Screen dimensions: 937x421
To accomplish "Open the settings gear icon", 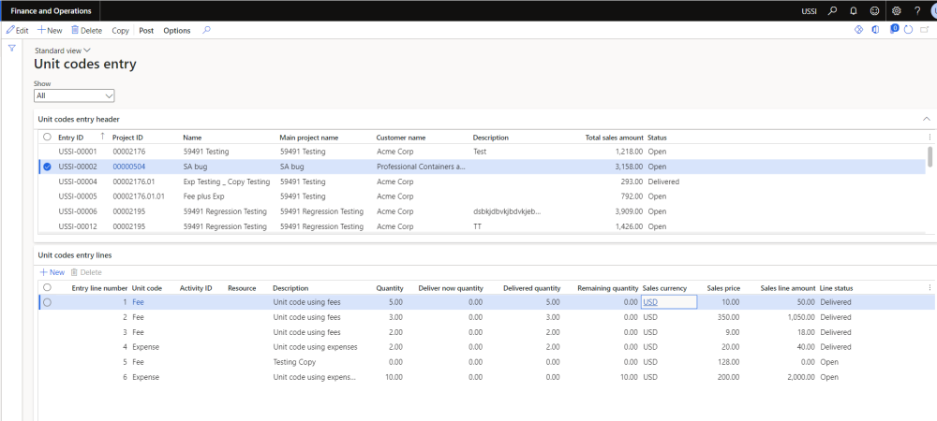I will [x=897, y=10].
